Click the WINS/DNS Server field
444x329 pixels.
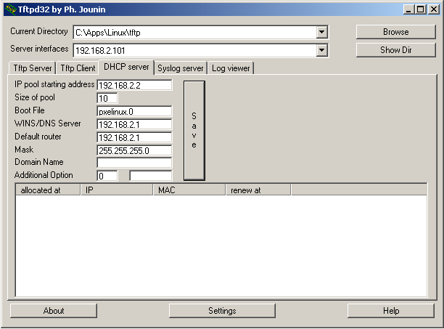click(134, 124)
